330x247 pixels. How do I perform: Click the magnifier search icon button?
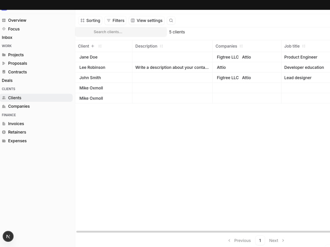pos(171,20)
